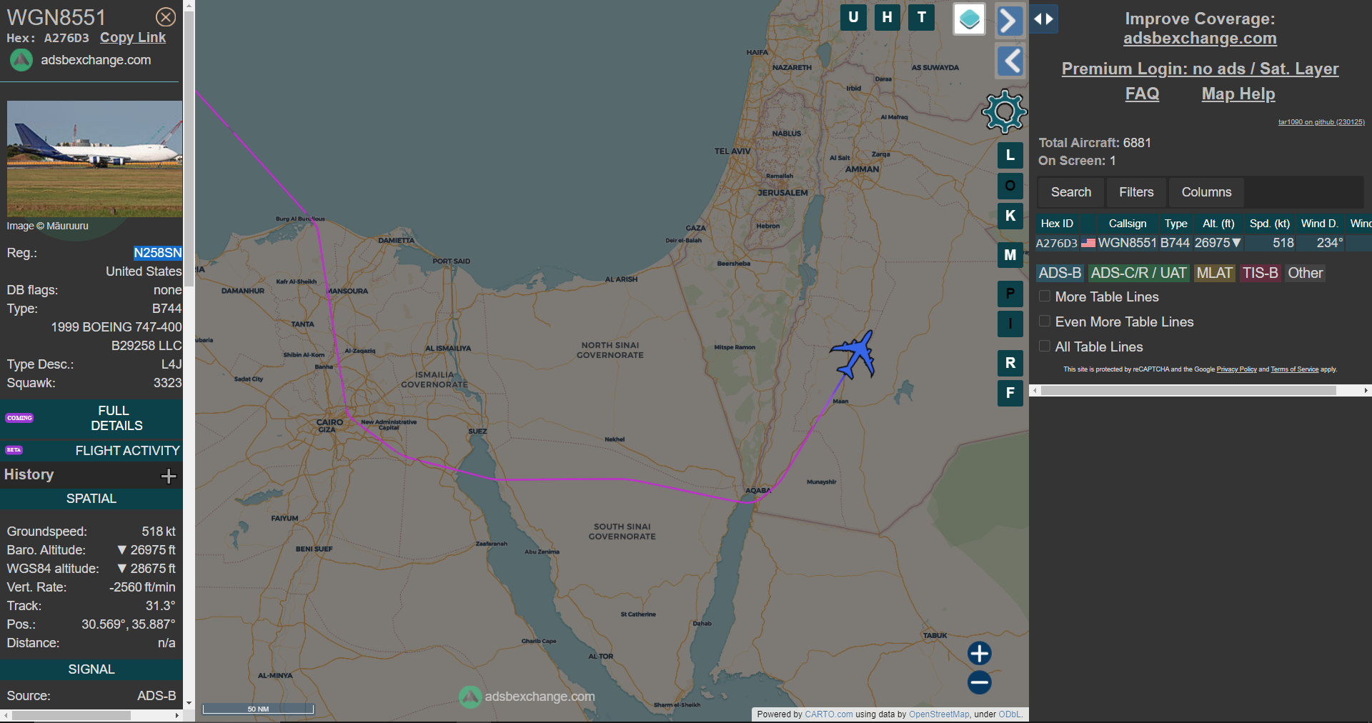Sort table by Callsign column
1372x723 pixels.
tap(1127, 224)
